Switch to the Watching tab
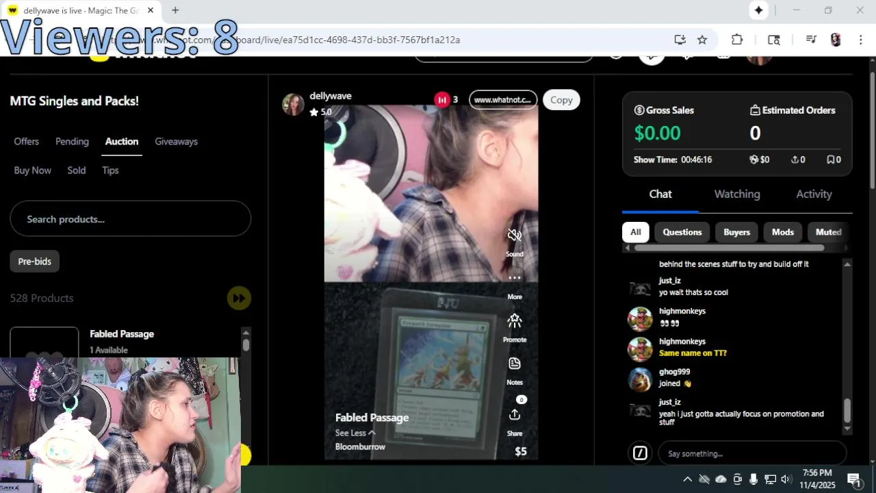The height and width of the screenshot is (493, 876). [x=737, y=194]
